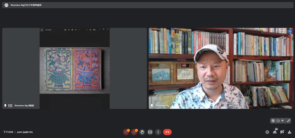Open the chat panel icon
295x138 pixels.
pos(282,132)
